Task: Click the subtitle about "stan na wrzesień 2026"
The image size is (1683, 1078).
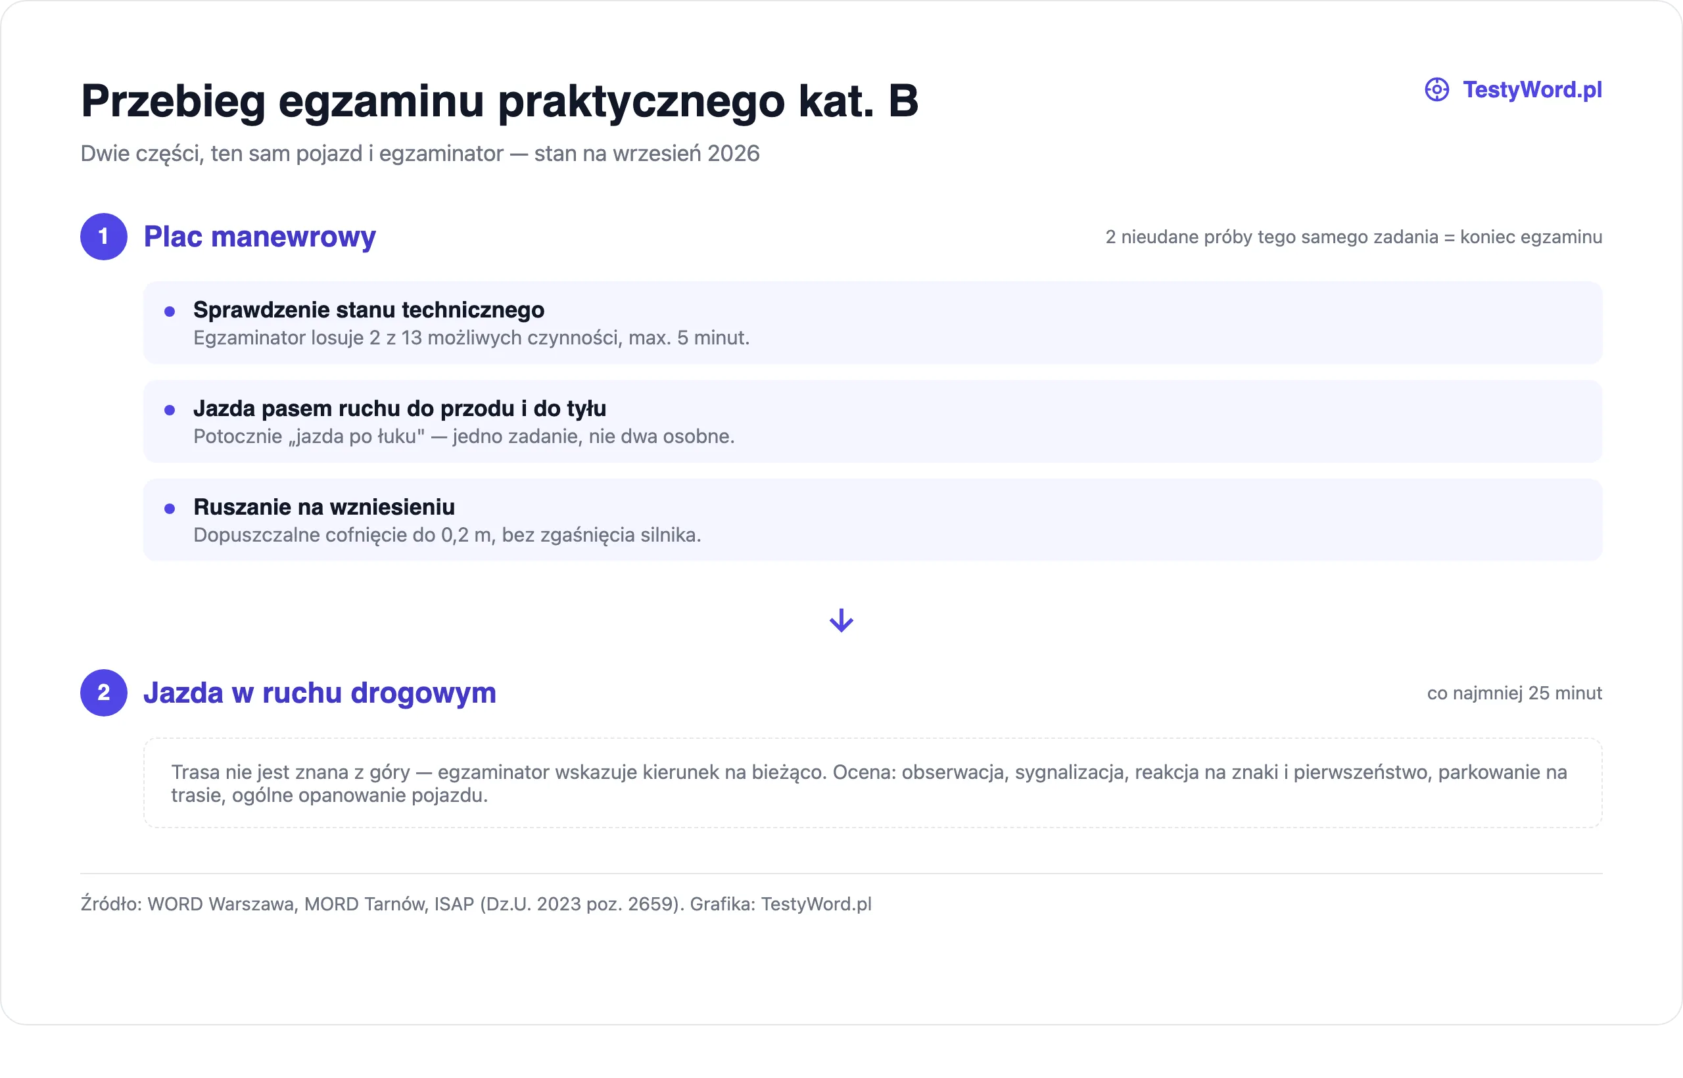Action: [420, 153]
